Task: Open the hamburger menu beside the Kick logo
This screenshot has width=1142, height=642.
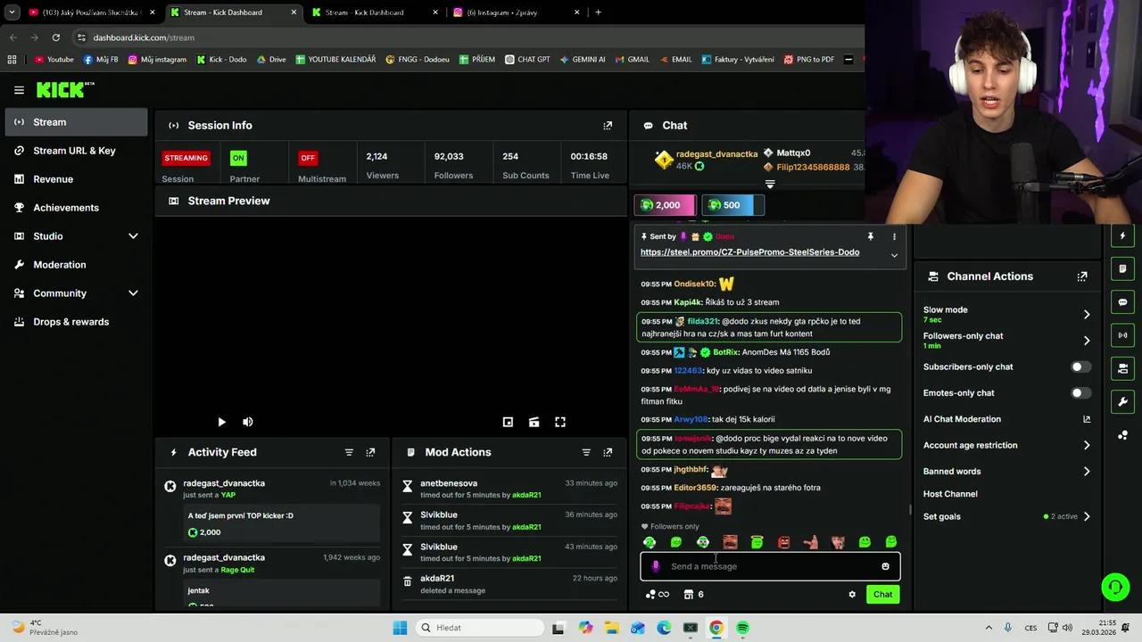Action: point(19,90)
